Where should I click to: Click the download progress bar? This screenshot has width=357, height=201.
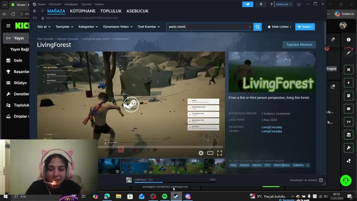(x=175, y=182)
